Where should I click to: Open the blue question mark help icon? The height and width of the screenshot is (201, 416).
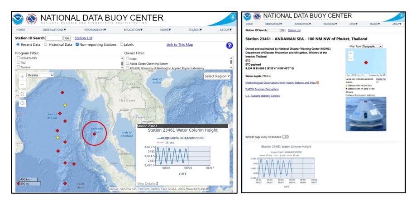230,45
